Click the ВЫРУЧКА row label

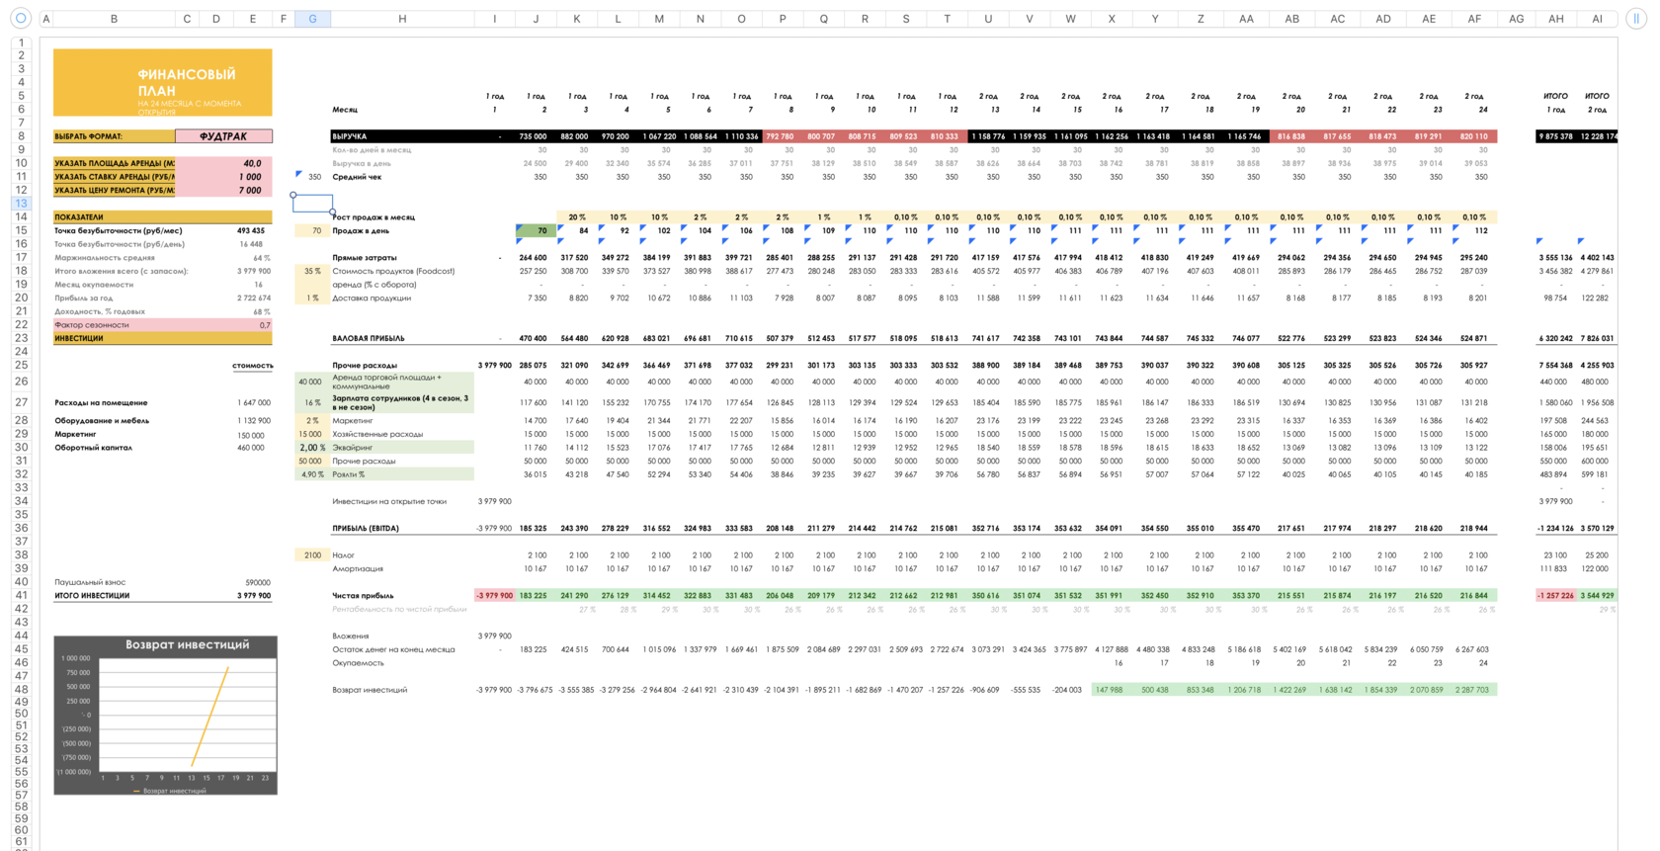click(350, 136)
